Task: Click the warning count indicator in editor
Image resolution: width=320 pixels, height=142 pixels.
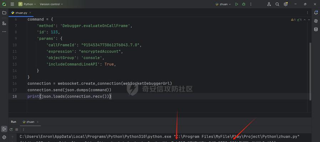Action: (293, 20)
